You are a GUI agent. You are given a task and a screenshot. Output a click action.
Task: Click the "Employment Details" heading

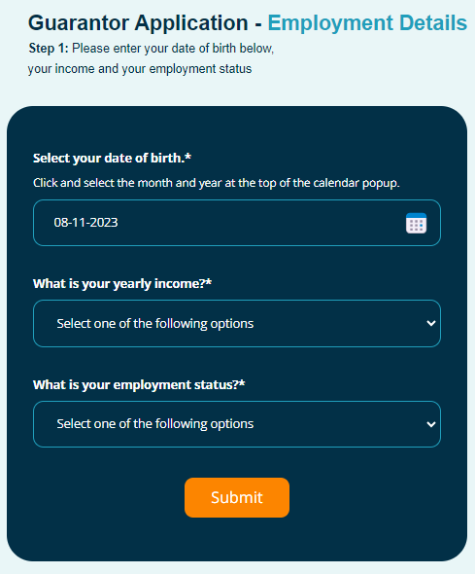(367, 22)
